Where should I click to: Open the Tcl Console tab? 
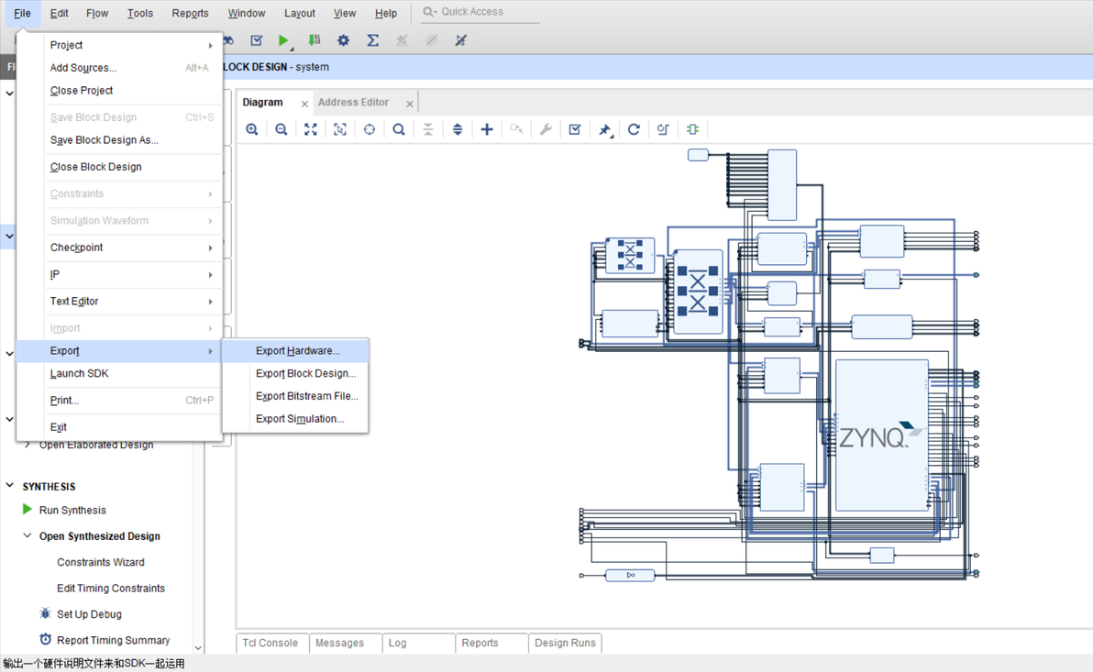tap(270, 643)
